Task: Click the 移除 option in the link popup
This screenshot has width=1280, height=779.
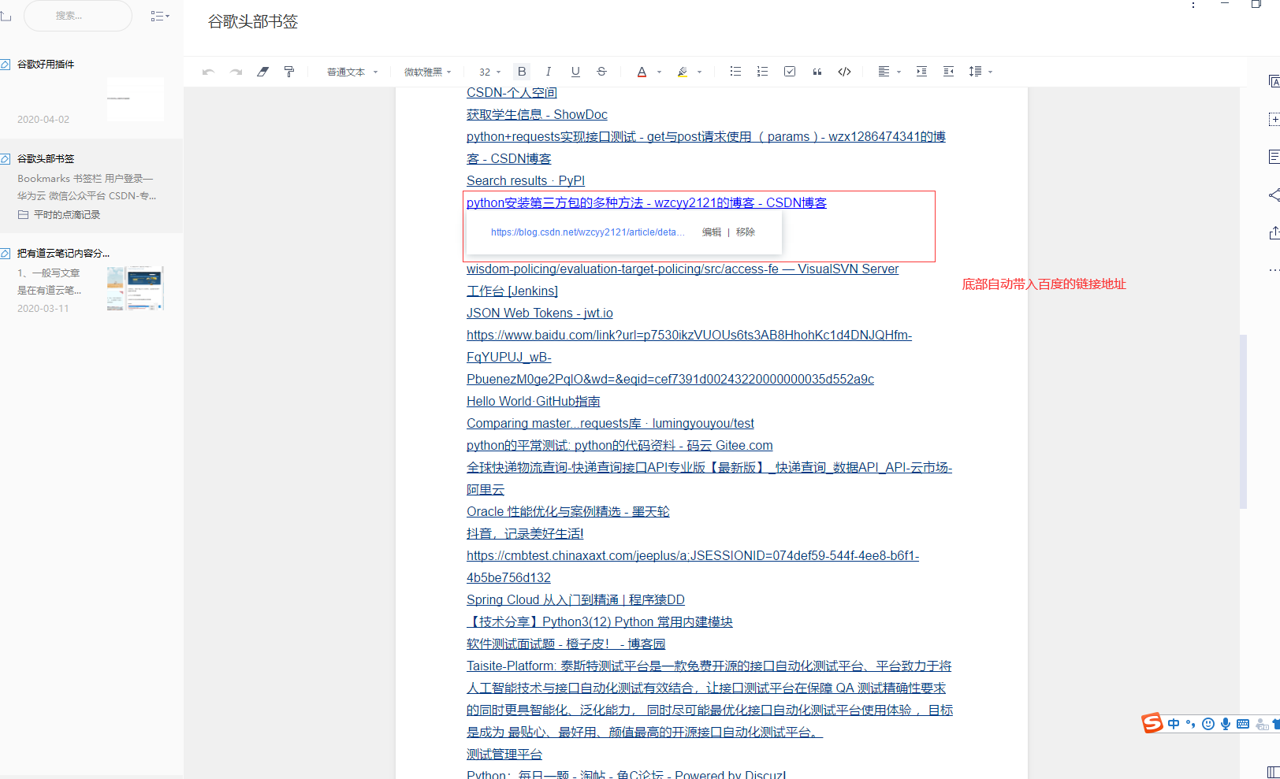Action: pos(746,232)
